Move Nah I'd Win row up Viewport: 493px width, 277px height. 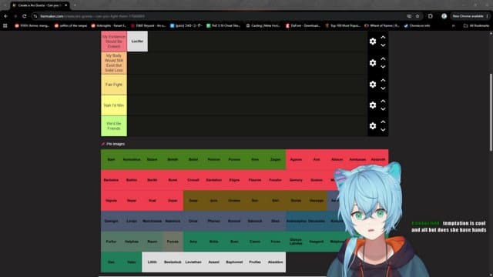click(383, 101)
